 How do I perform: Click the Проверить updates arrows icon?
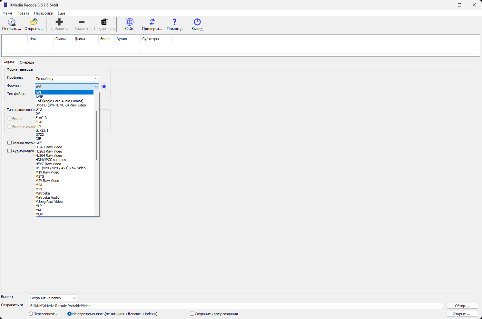click(152, 24)
